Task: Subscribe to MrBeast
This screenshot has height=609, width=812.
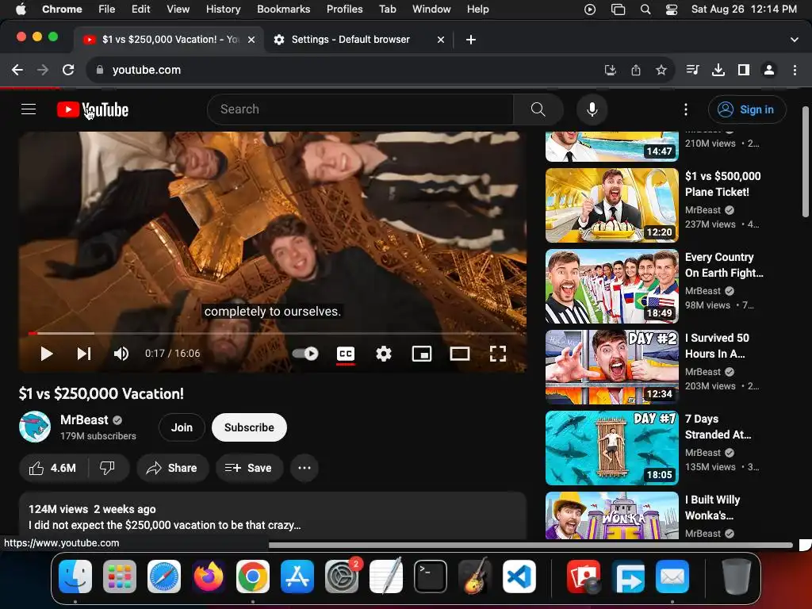Action: [x=249, y=427]
